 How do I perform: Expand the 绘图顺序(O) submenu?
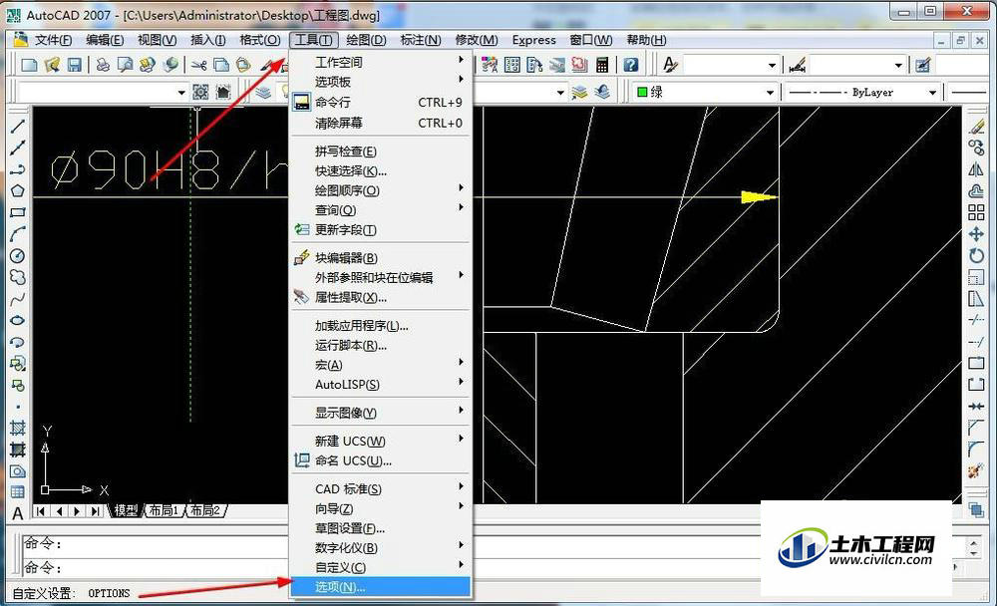tap(381, 190)
